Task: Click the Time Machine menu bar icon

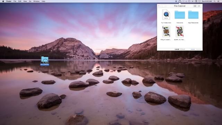Action: click(189, 1)
